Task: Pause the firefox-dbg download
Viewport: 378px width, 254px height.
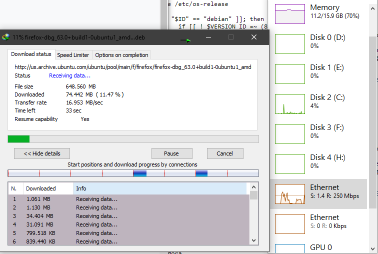Action: click(171, 153)
